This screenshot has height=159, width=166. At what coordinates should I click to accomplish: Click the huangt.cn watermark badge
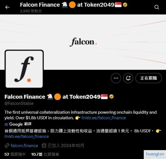155,154
